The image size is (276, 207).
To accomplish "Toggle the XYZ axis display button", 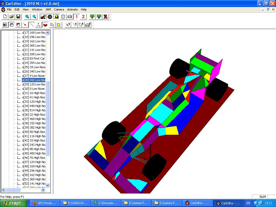I will (39, 25).
